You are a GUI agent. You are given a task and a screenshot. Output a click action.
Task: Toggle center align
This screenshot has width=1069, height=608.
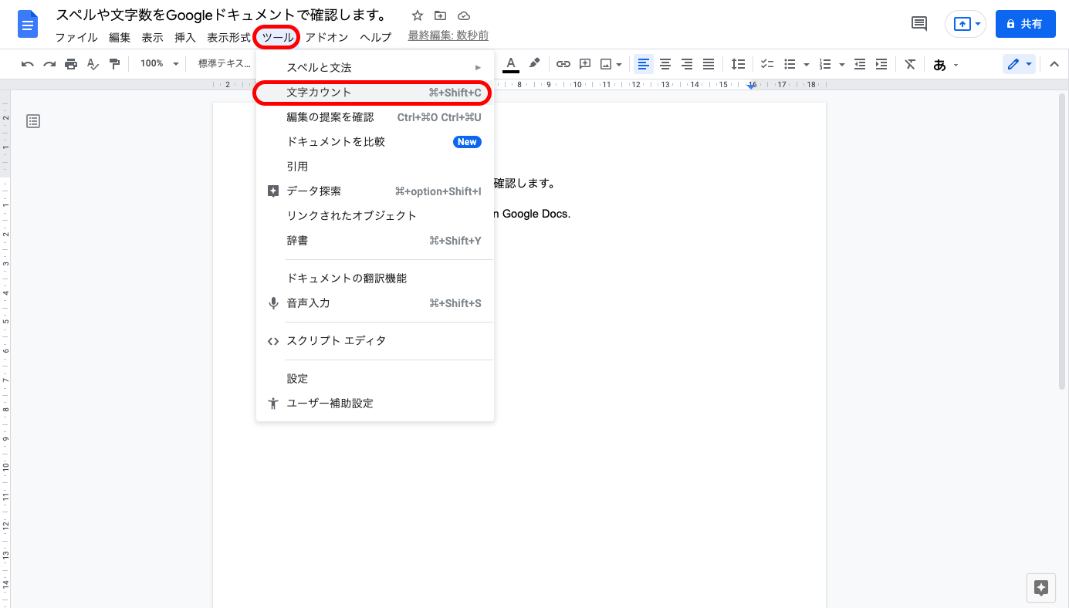coord(665,64)
